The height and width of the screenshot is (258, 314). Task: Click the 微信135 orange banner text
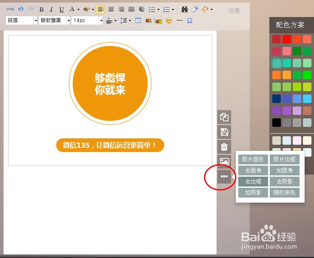coord(110,145)
